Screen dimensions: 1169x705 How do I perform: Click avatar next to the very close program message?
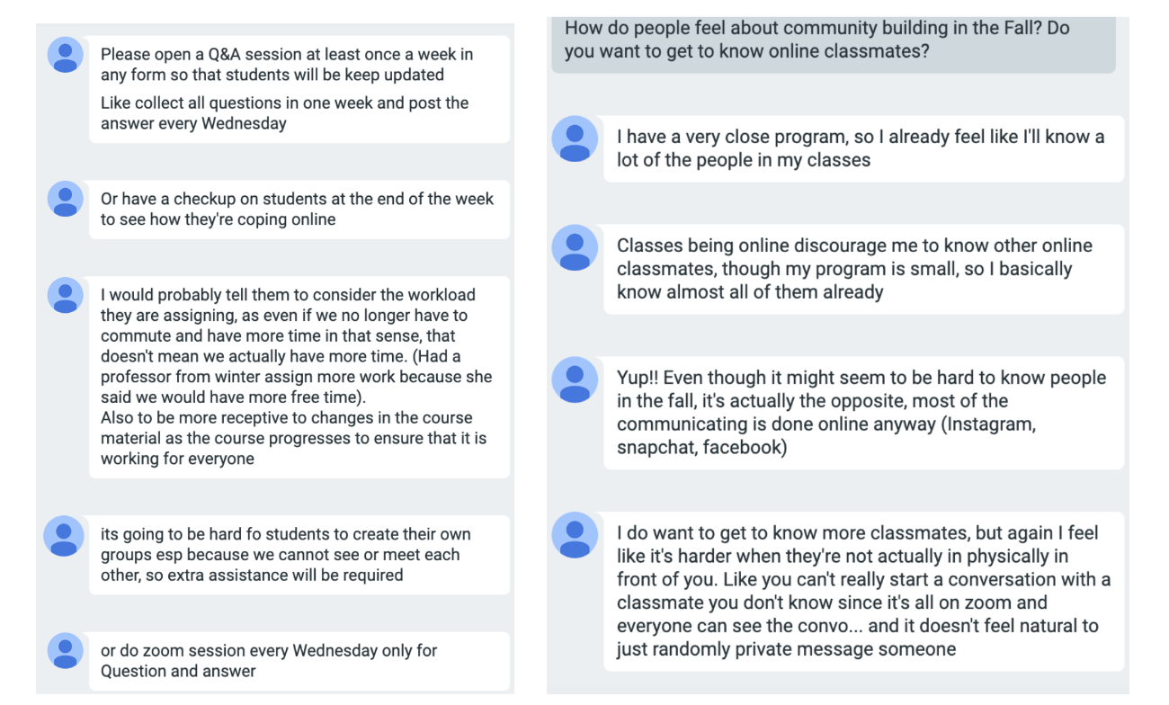click(575, 139)
